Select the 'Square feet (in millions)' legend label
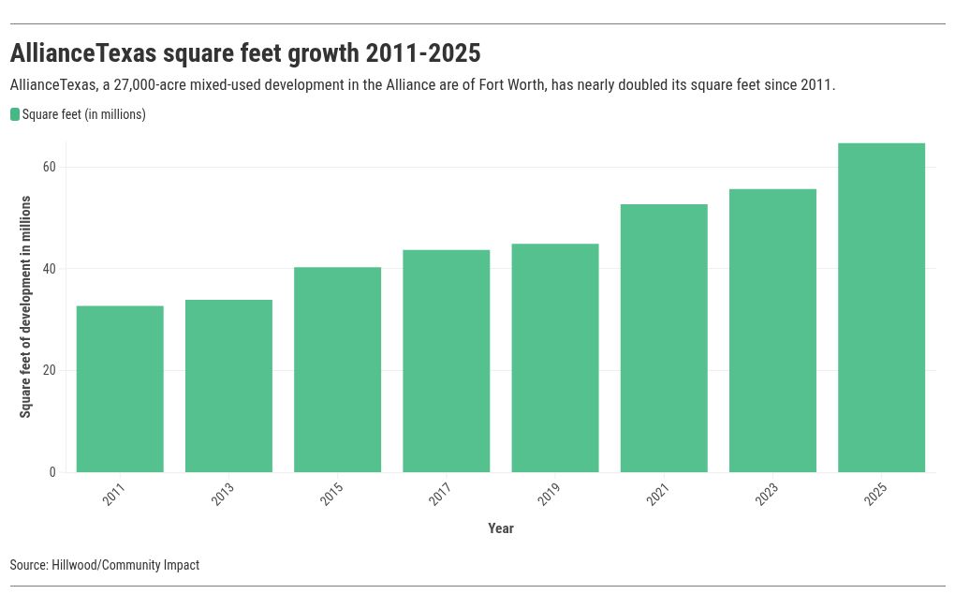 click(83, 114)
